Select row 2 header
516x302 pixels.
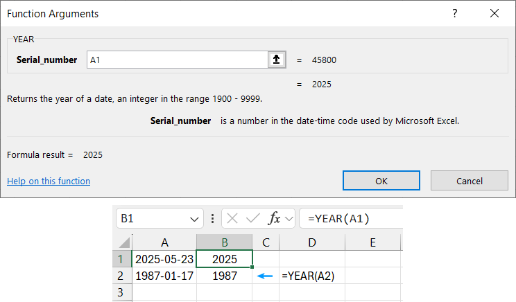122,276
